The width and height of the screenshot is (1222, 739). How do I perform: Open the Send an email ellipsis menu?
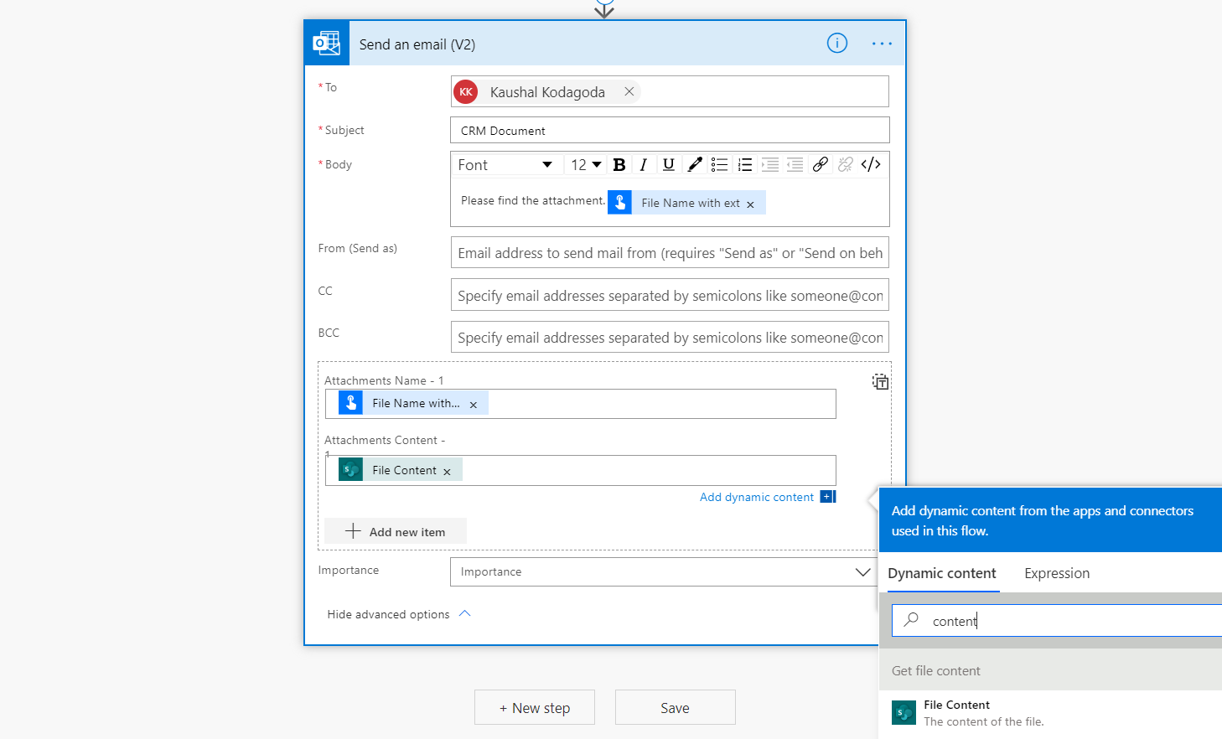882,44
